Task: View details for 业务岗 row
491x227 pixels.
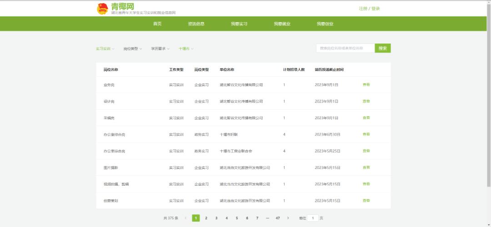Action: [366, 85]
